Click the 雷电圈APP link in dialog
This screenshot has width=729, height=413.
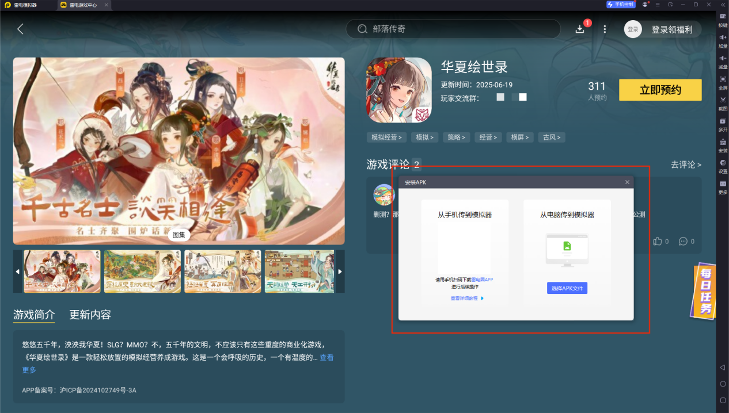483,280
